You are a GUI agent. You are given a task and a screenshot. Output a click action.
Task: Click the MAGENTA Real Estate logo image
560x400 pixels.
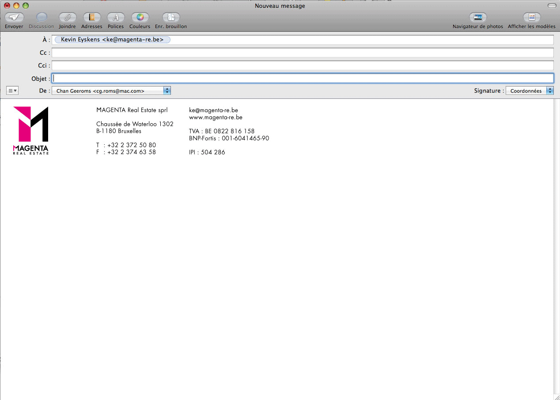point(31,131)
